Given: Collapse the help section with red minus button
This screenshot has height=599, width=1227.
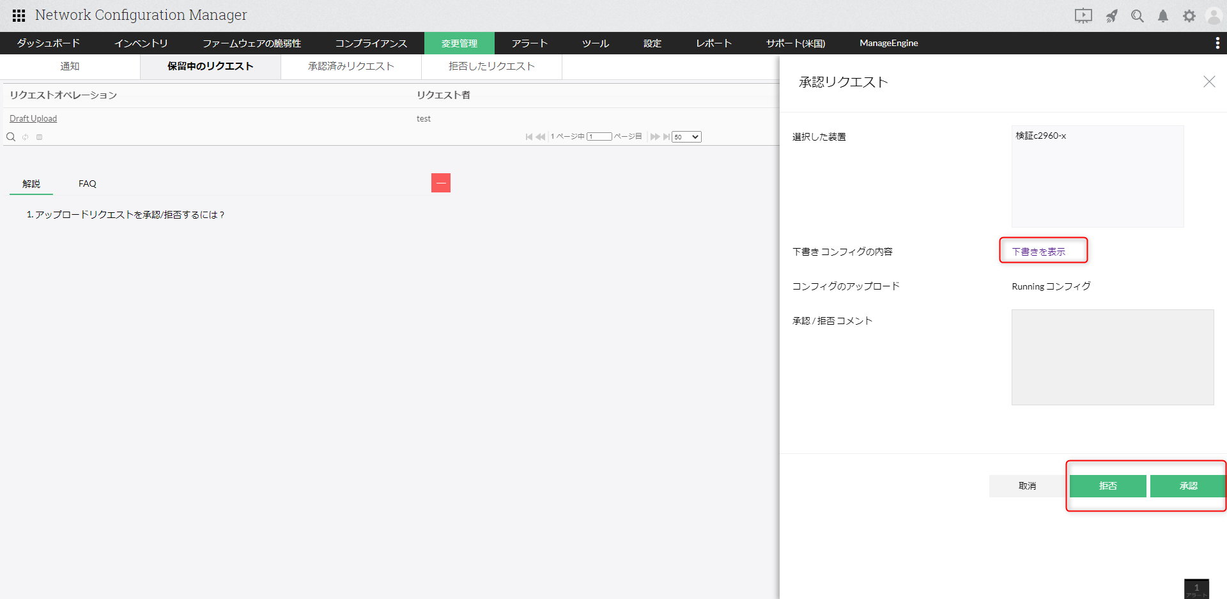Looking at the screenshot, I should (441, 183).
